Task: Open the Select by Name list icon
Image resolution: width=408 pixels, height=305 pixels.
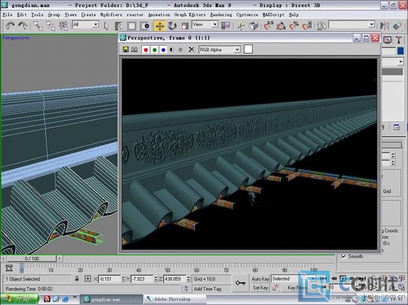Action: [x=119, y=26]
